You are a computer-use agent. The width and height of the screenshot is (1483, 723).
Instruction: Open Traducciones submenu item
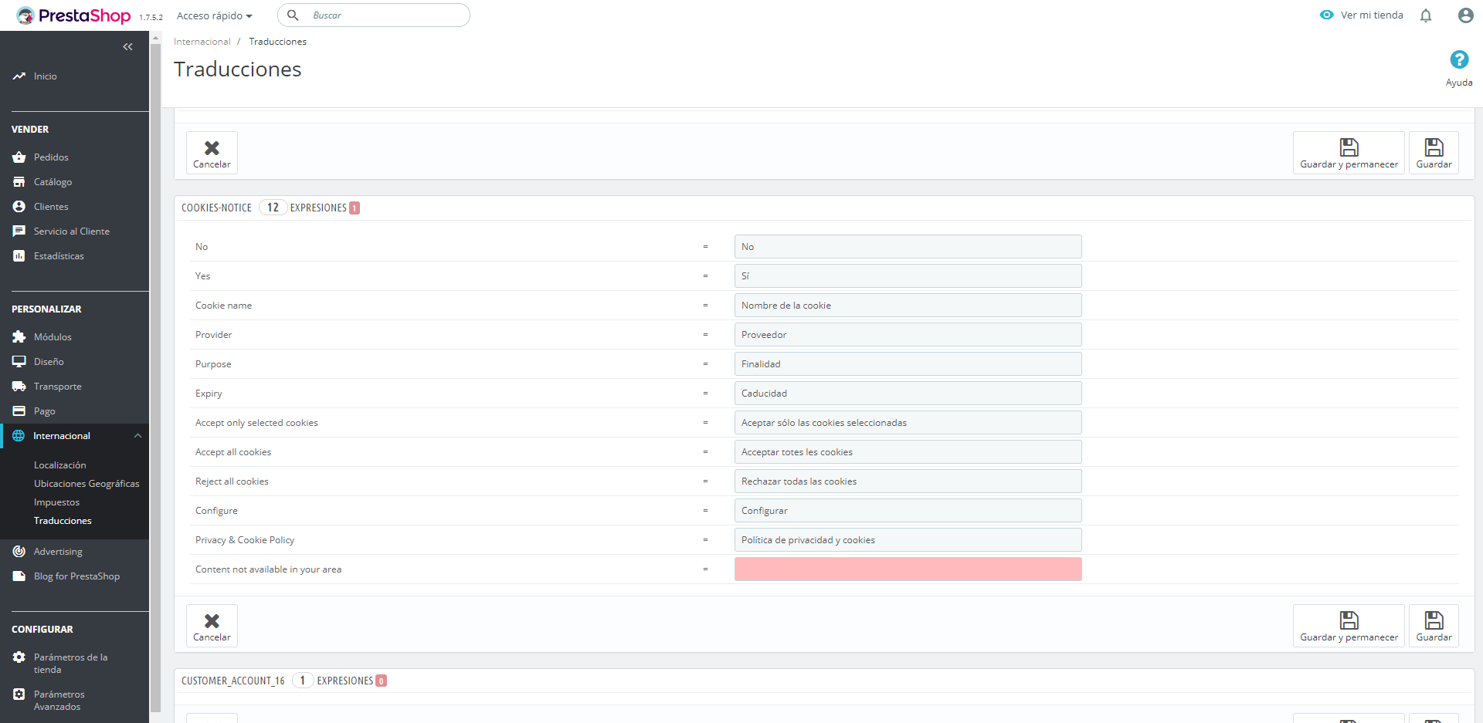point(63,521)
